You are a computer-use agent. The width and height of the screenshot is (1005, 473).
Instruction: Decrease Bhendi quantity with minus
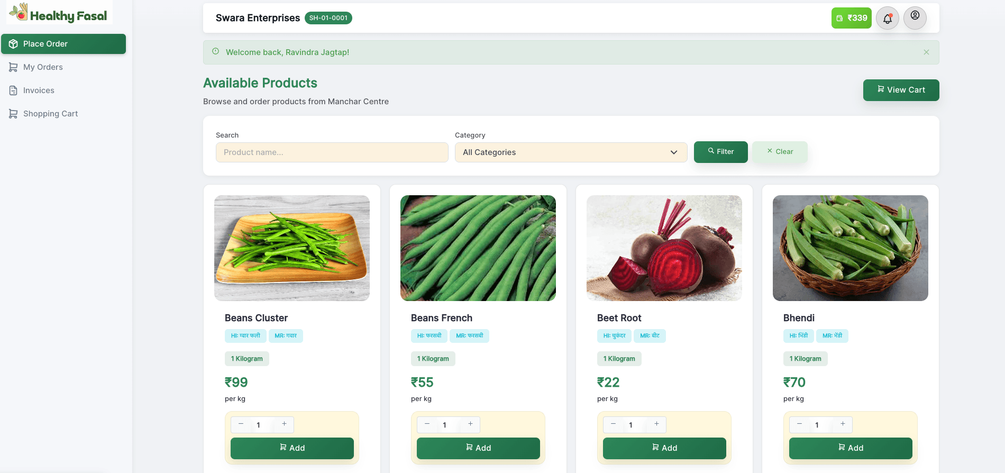(x=799, y=424)
